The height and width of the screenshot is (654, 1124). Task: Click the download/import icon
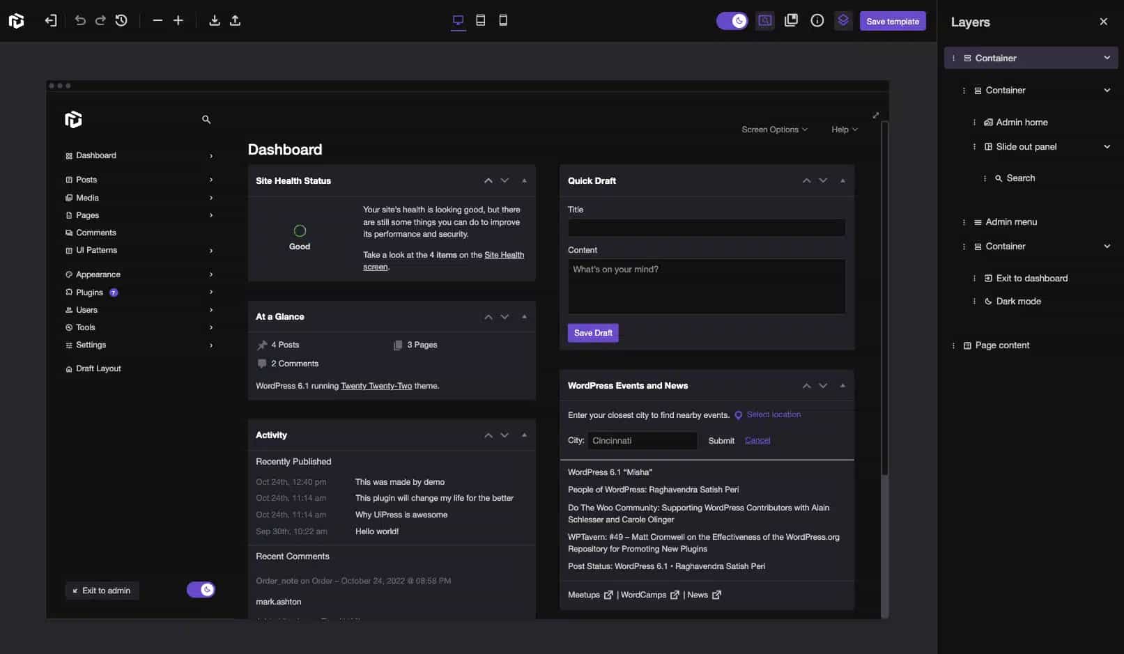point(215,21)
